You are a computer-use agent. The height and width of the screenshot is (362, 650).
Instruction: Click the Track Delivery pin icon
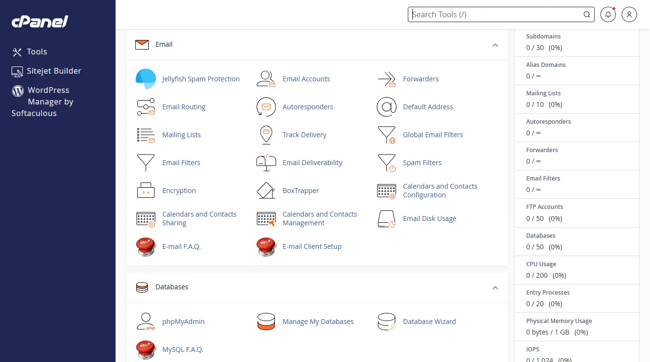click(x=266, y=135)
